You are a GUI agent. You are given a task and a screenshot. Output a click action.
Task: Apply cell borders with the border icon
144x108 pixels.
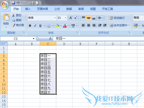pos(49,26)
